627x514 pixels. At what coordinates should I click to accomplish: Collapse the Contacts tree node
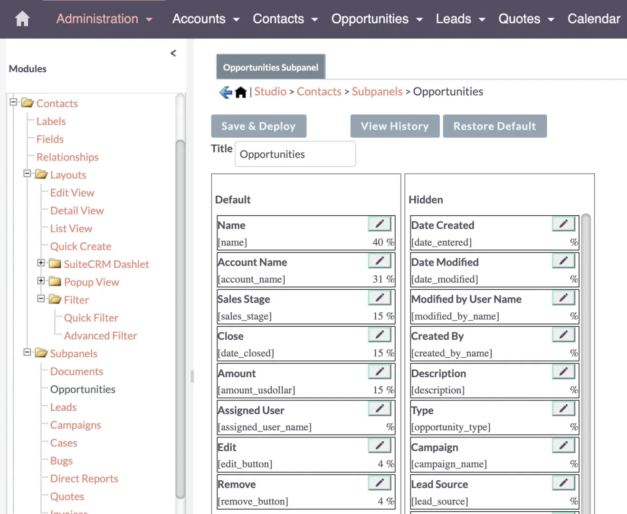click(14, 103)
